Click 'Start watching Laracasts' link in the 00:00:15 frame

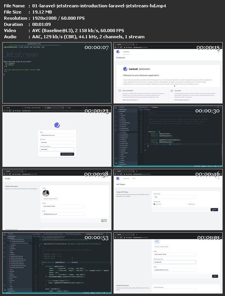182,100
